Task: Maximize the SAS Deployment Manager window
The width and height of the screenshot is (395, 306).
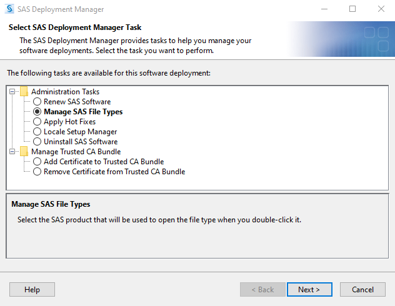Action: 352,9
